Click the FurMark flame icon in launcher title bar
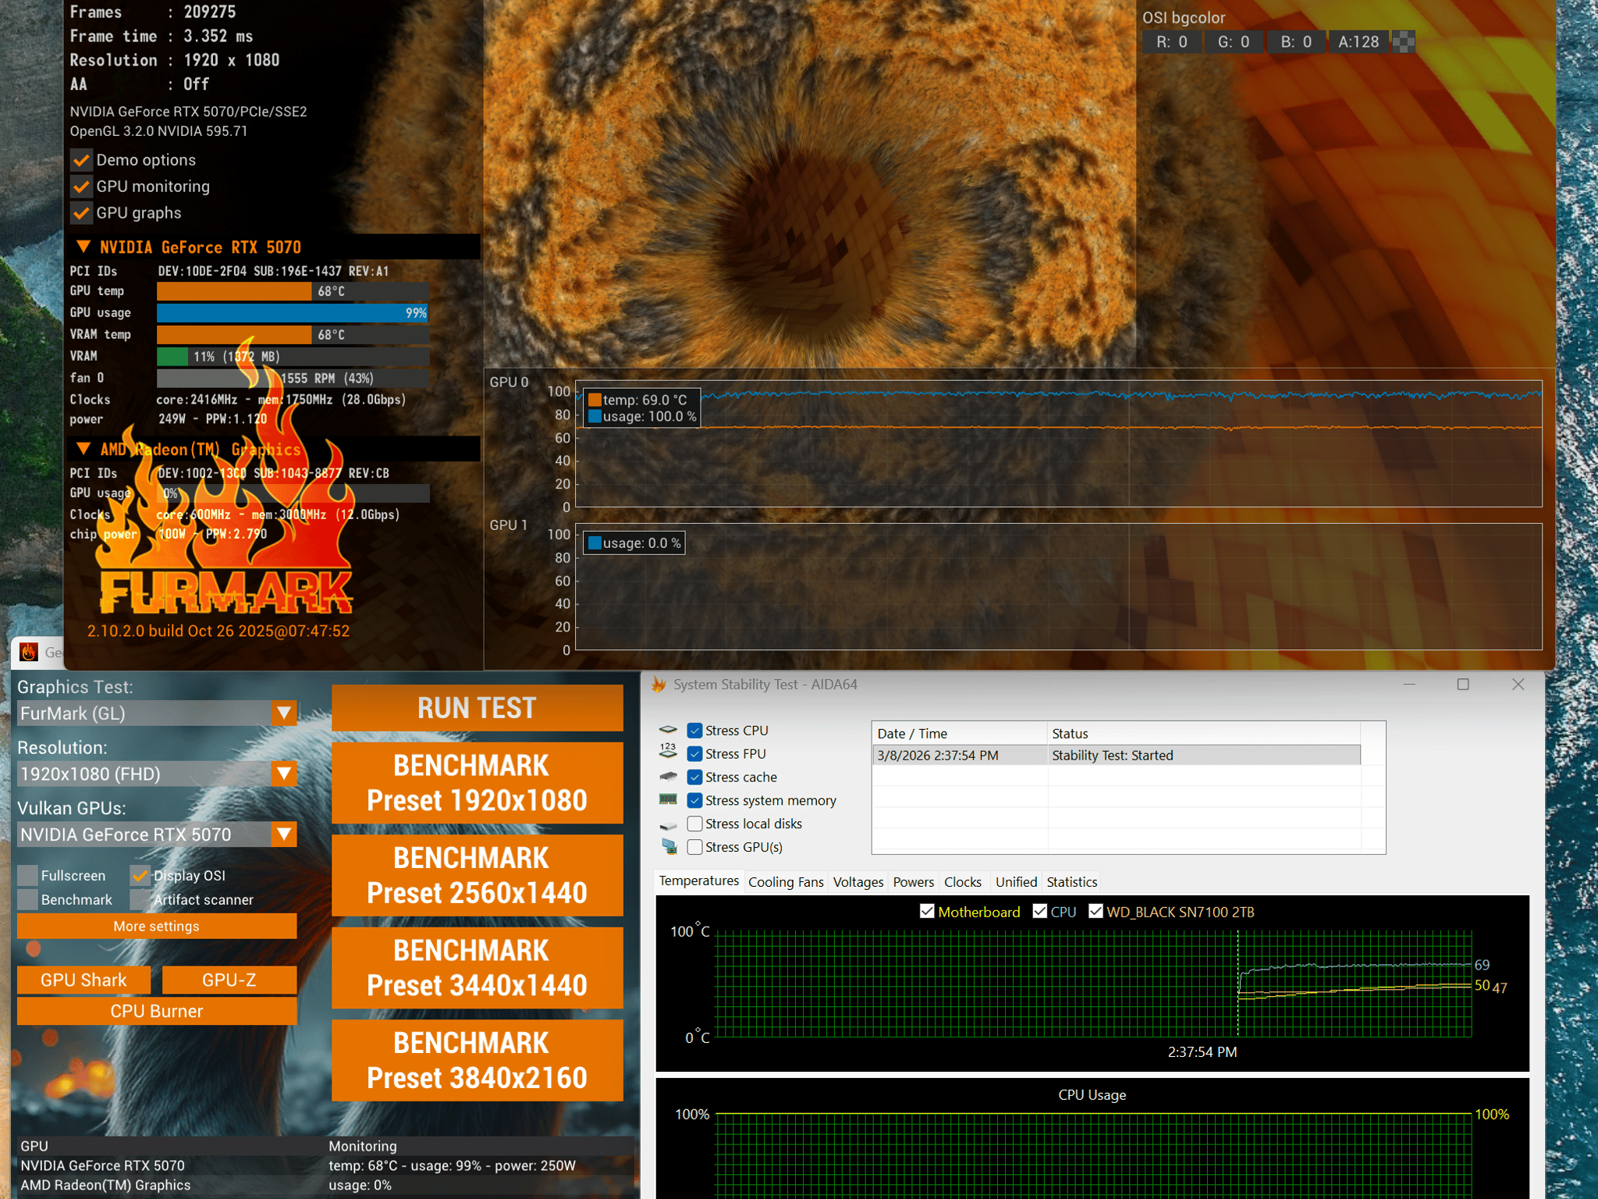Image resolution: width=1598 pixels, height=1199 pixels. (x=29, y=652)
